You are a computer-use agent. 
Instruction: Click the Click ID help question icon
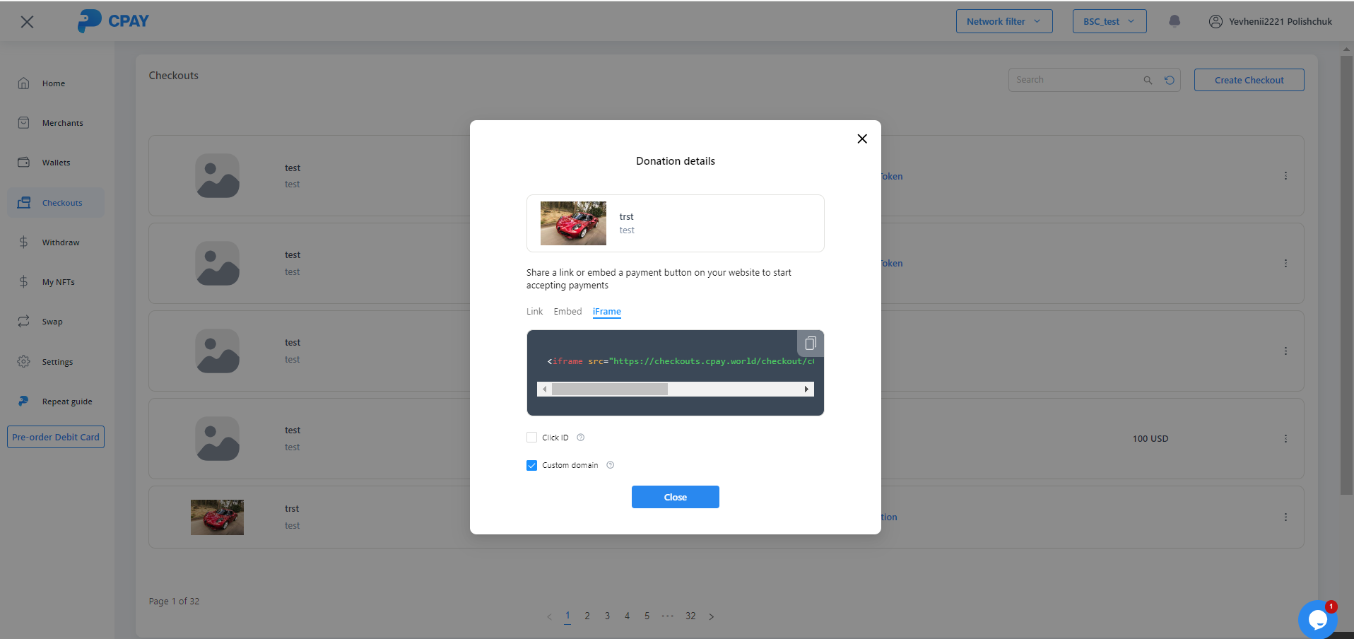click(x=581, y=438)
